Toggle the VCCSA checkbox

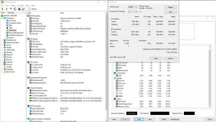117,88
